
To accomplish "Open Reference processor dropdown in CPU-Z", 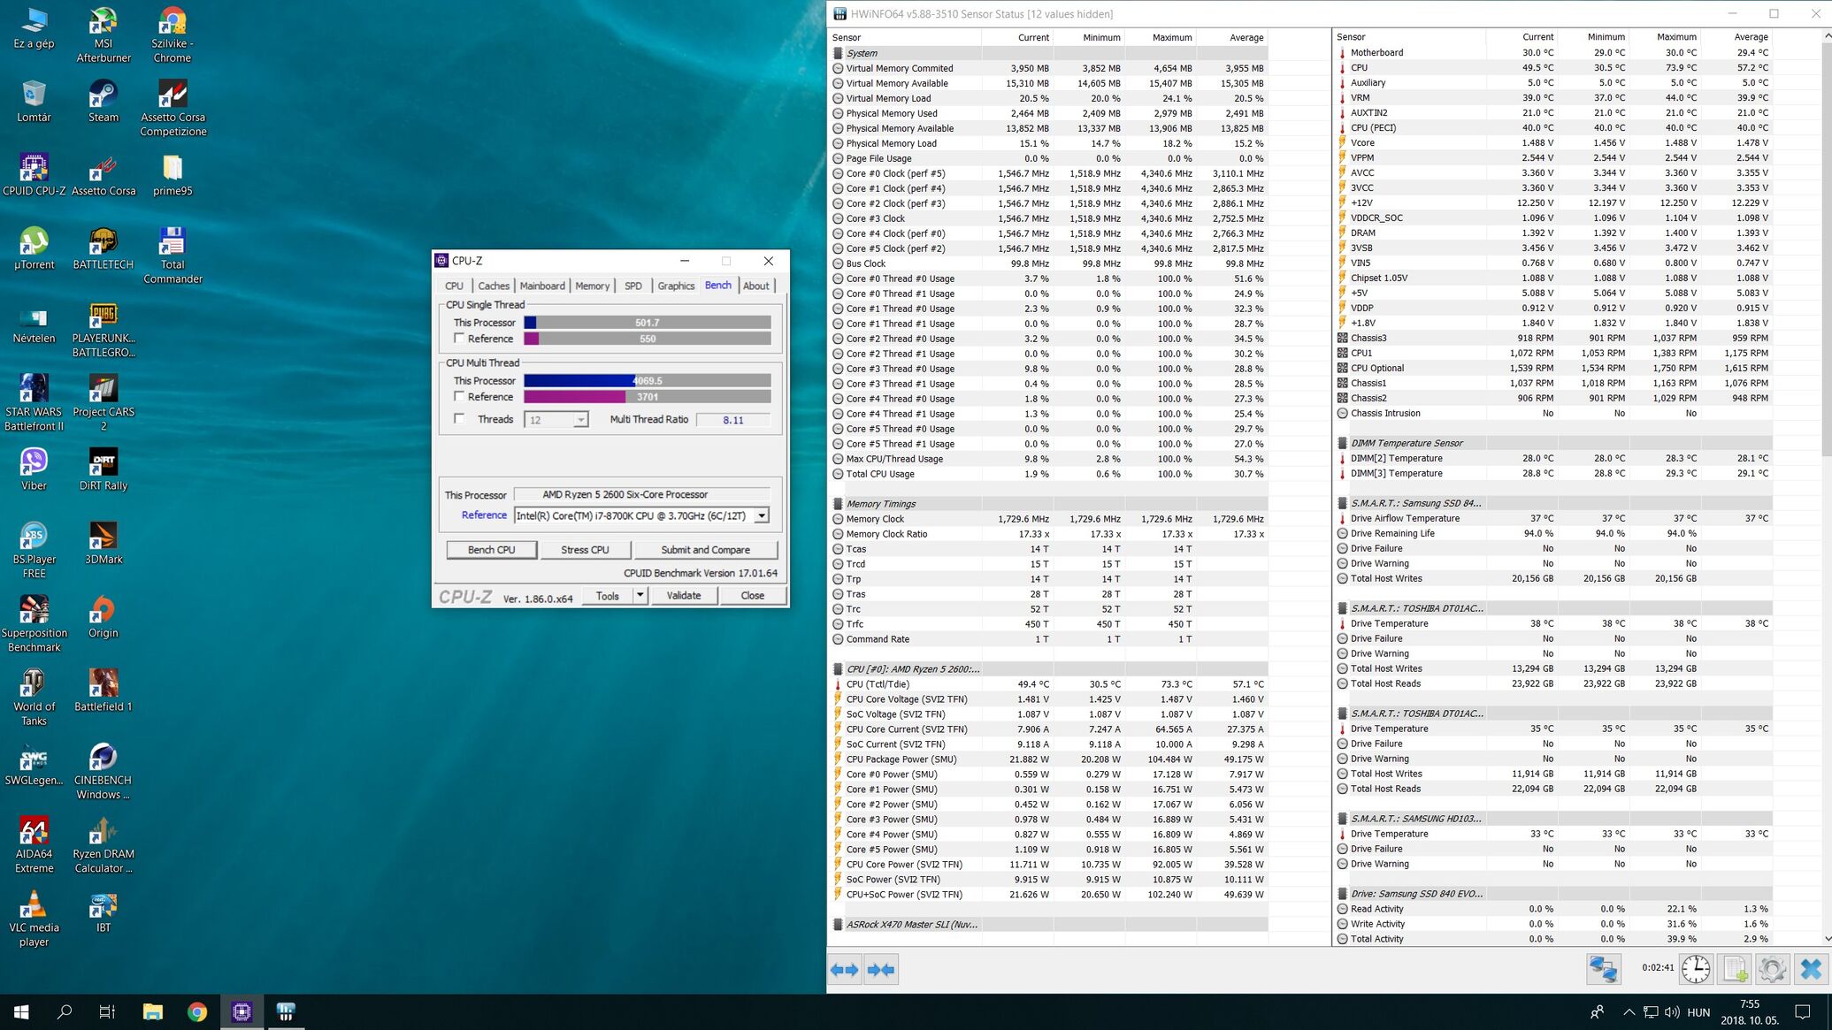I will 761,515.
